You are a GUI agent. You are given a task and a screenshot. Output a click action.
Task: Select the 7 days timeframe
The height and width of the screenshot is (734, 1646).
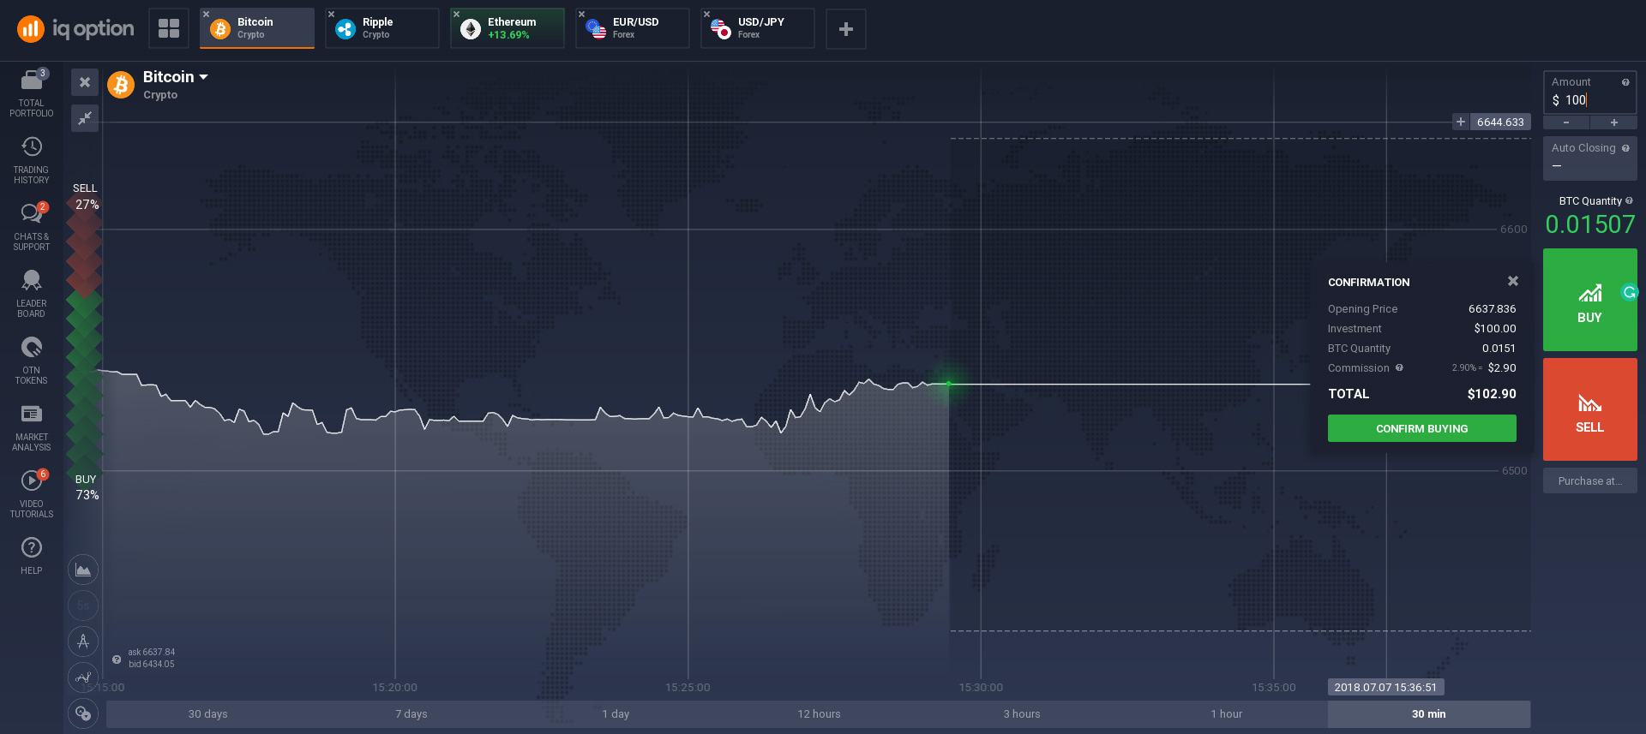tap(411, 713)
